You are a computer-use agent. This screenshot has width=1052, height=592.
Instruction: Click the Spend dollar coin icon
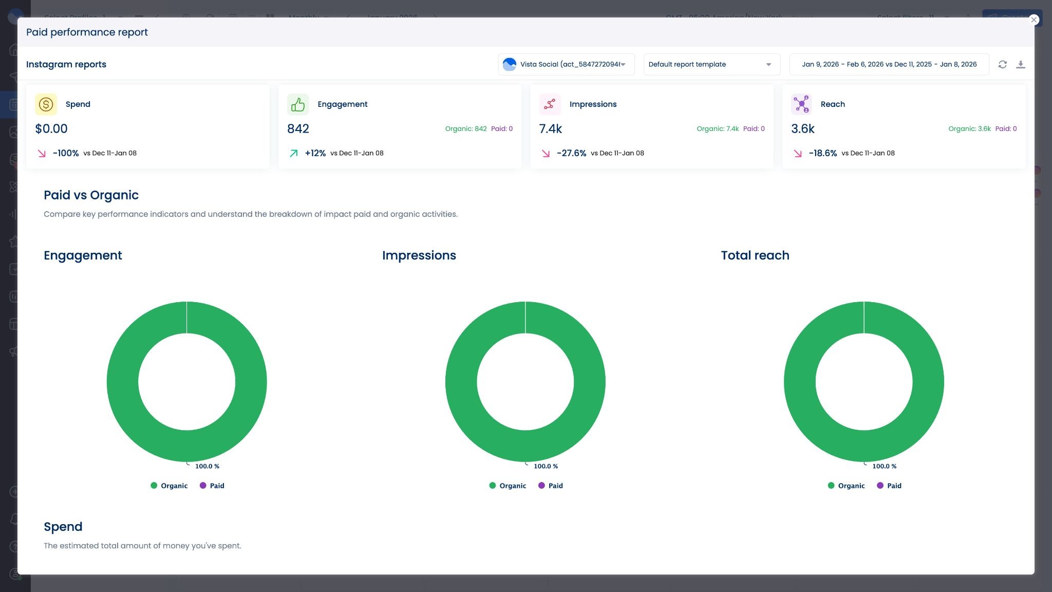click(x=46, y=104)
